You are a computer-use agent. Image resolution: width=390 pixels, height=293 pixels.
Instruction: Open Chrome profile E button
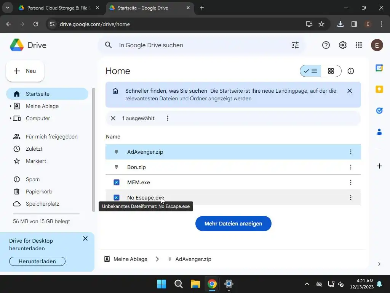[x=368, y=24]
